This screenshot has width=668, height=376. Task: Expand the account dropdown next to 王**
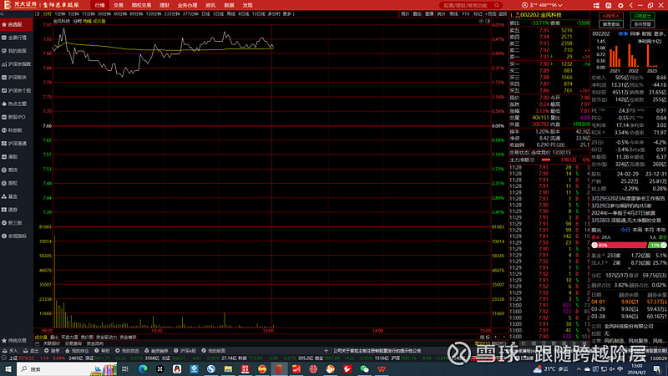pyautogui.click(x=560, y=6)
